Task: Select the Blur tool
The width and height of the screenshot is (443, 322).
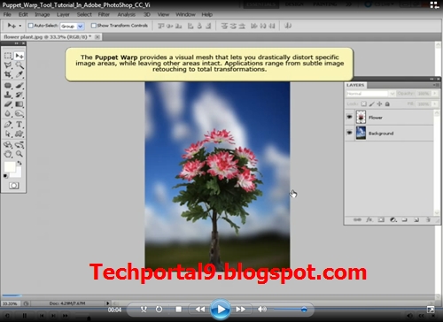Action: (x=8, y=113)
